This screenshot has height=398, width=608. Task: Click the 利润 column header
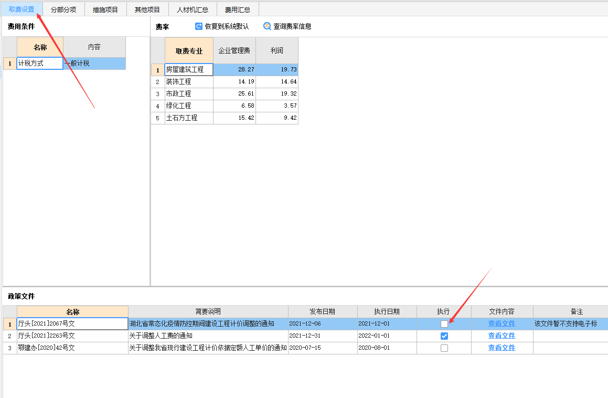pyautogui.click(x=277, y=50)
